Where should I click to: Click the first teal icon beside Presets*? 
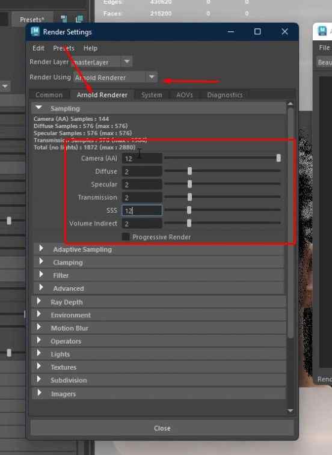(x=64, y=19)
